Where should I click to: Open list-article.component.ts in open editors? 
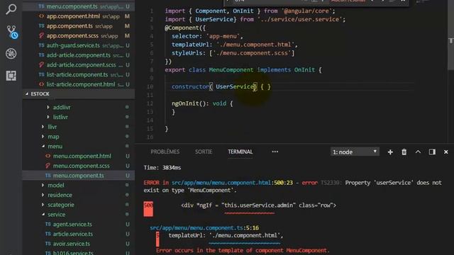(77, 74)
